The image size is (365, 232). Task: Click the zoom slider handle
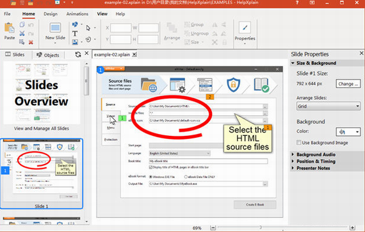tap(261, 227)
